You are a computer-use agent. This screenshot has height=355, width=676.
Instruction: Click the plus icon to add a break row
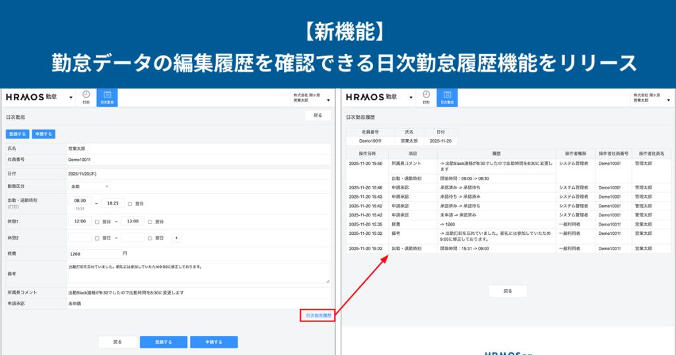click(x=176, y=238)
